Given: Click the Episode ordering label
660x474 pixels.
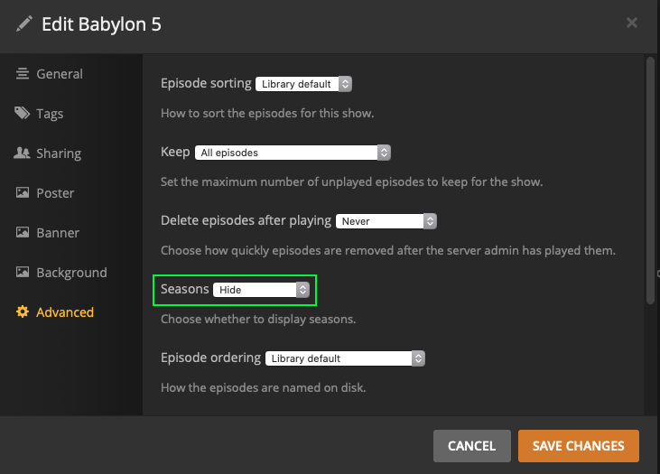Looking at the screenshot, I should (211, 358).
